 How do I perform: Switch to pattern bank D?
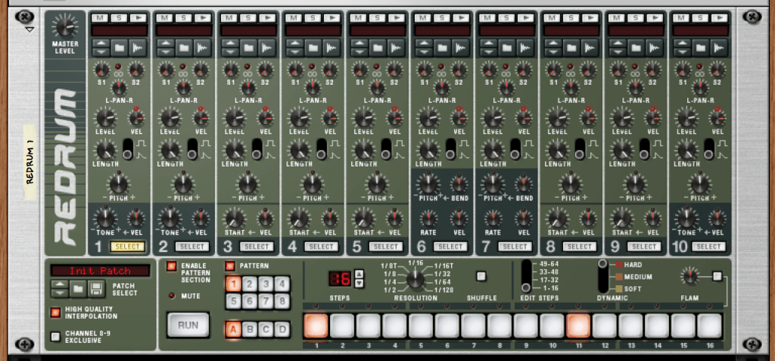tap(282, 329)
